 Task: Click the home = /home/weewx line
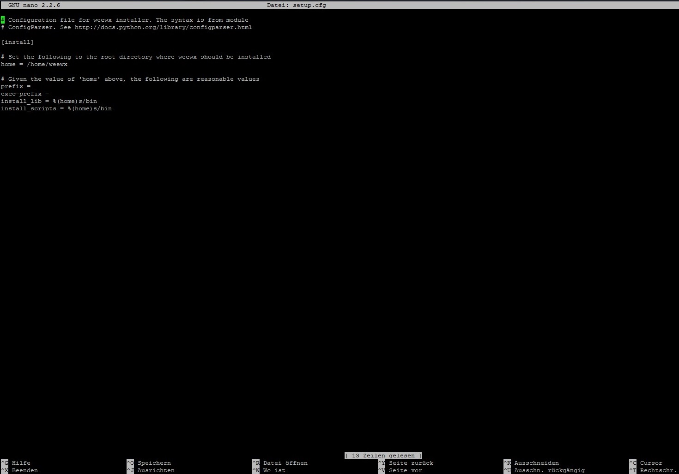pos(34,64)
